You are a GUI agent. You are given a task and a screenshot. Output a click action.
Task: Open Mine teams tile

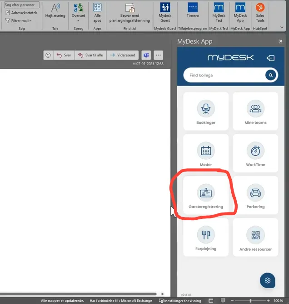click(x=255, y=111)
